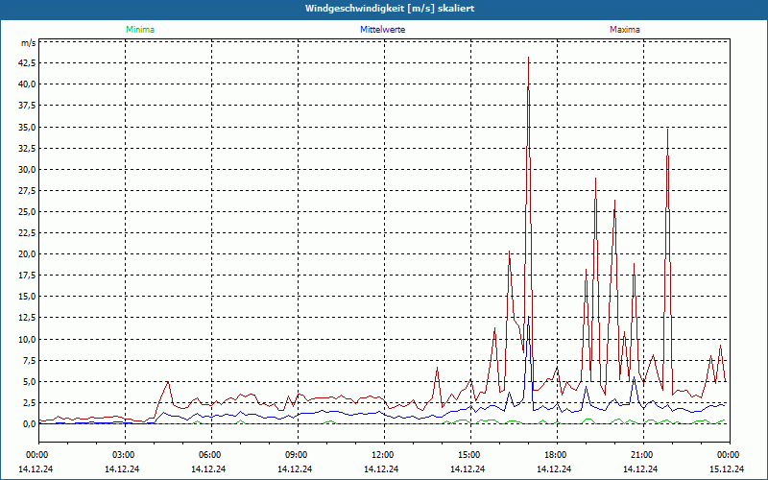Click the "40,0" y-axis value
The height and width of the screenshot is (480, 768).
click(27, 84)
